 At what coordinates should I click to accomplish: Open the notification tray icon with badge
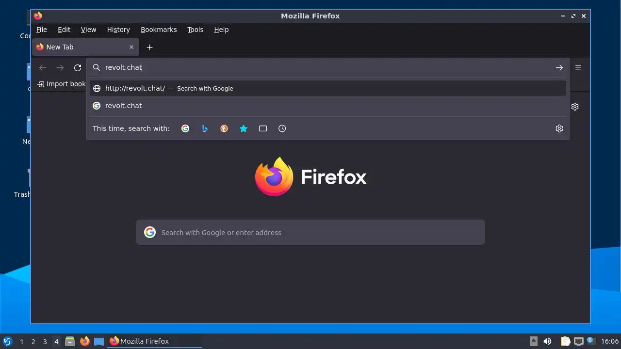click(x=591, y=341)
